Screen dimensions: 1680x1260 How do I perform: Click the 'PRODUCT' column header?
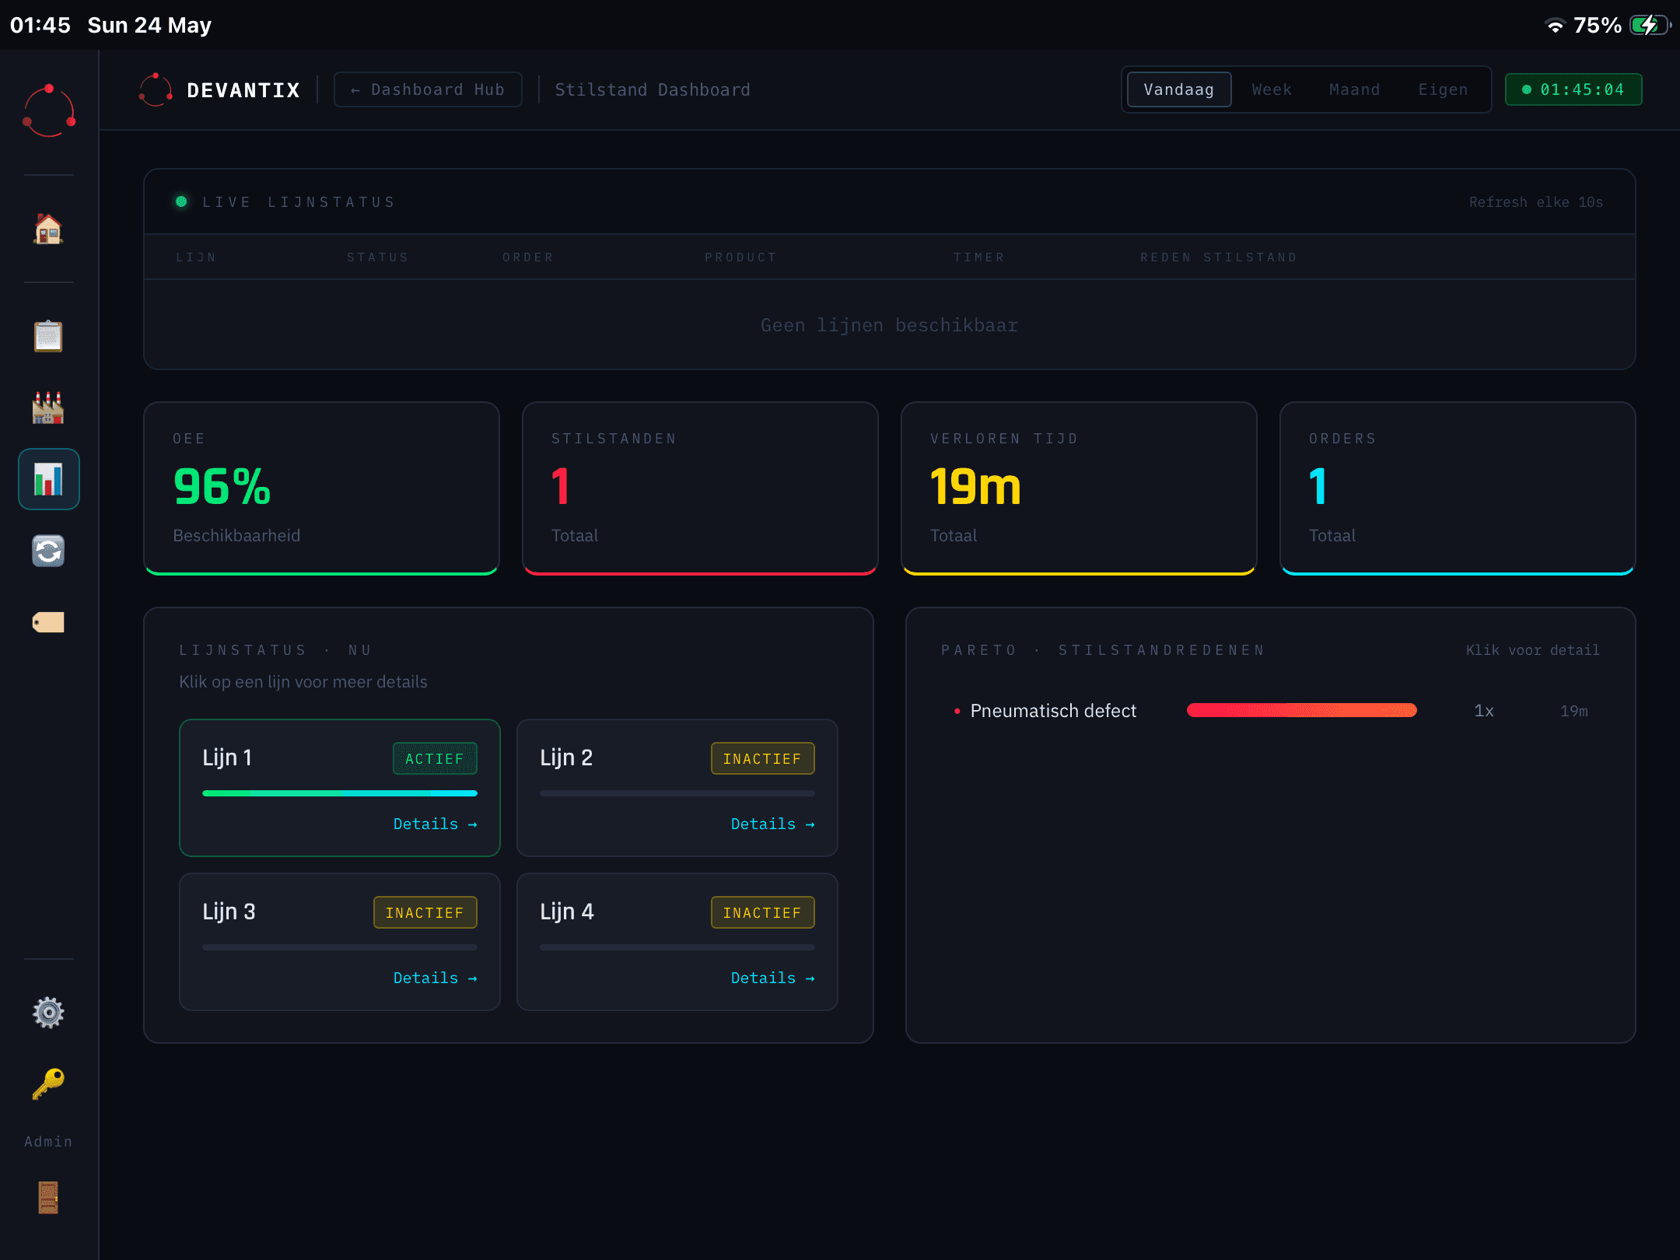click(x=740, y=257)
